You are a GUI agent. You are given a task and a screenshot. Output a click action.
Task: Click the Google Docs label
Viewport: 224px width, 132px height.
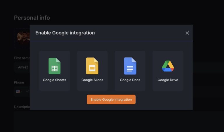pyautogui.click(x=130, y=80)
